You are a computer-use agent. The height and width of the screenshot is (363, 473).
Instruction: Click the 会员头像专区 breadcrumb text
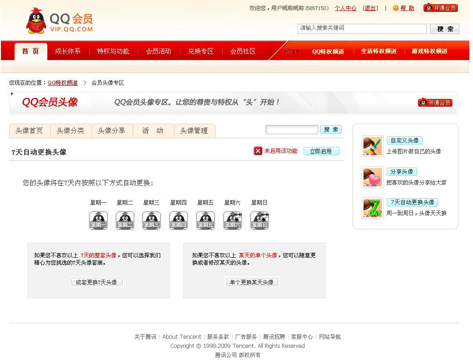coord(108,82)
